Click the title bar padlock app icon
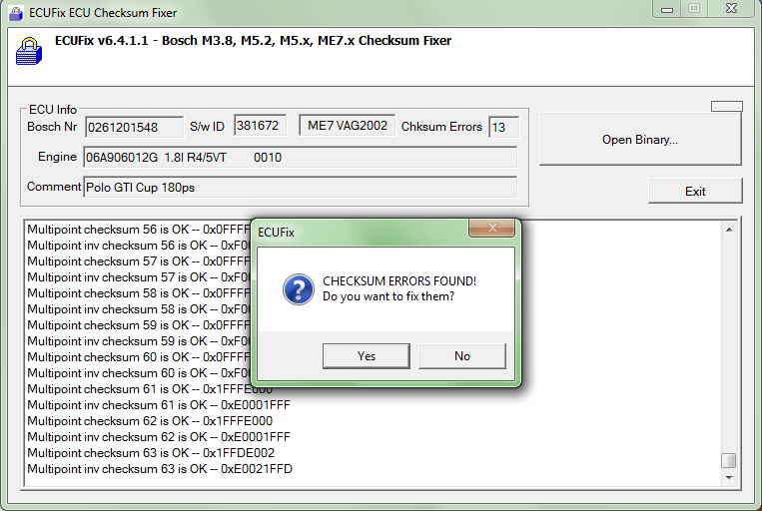762x511 pixels. click(16, 13)
